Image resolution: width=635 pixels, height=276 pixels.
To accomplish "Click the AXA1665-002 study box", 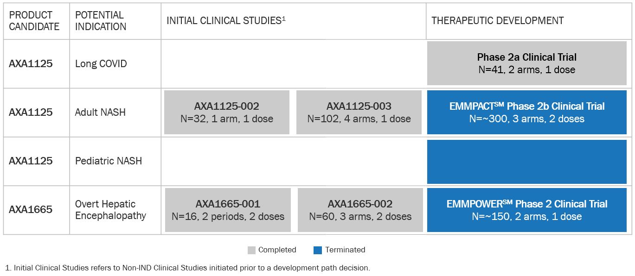I will (x=360, y=210).
